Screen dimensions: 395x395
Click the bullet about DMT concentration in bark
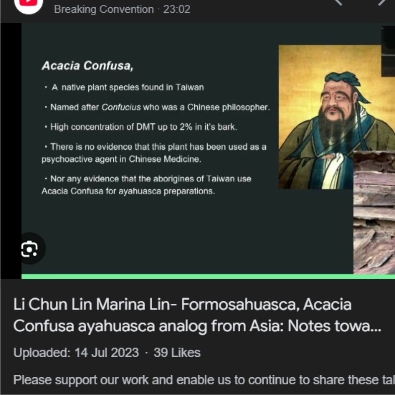[x=141, y=127]
